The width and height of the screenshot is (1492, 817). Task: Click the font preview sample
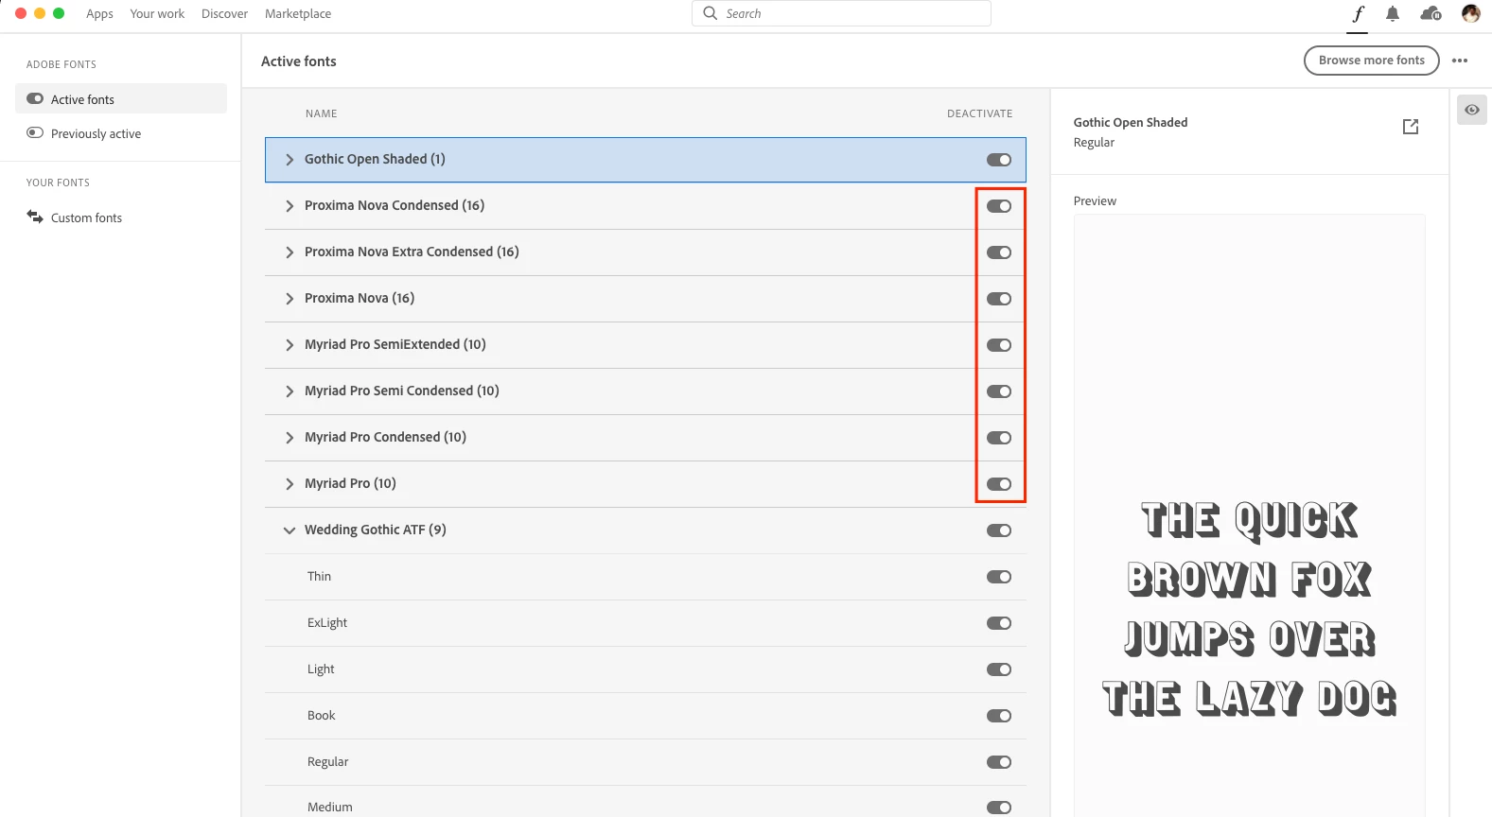pyautogui.click(x=1249, y=609)
